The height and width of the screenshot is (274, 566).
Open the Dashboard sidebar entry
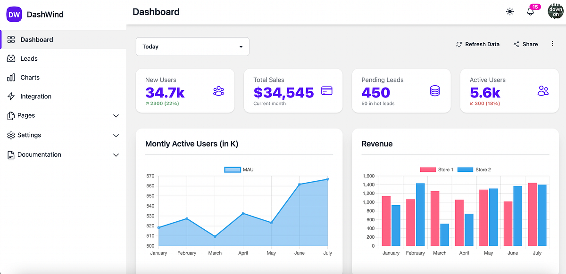pos(36,40)
